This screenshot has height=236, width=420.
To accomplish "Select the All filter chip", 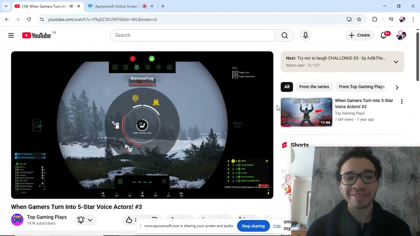I will pyautogui.click(x=287, y=87).
